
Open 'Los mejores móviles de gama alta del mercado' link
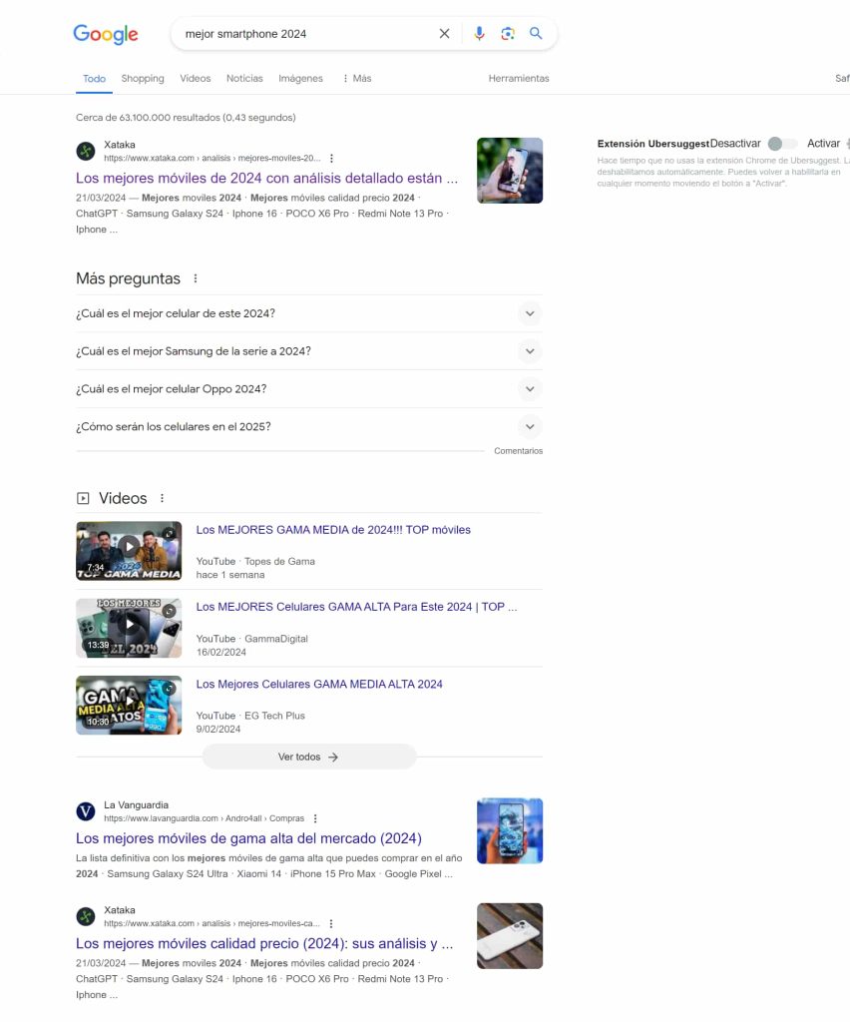248,838
